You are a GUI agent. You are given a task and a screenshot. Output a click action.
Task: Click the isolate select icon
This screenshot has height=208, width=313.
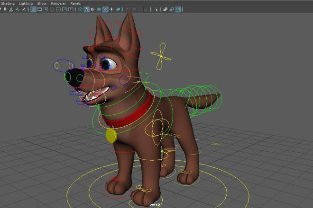tap(156, 9)
